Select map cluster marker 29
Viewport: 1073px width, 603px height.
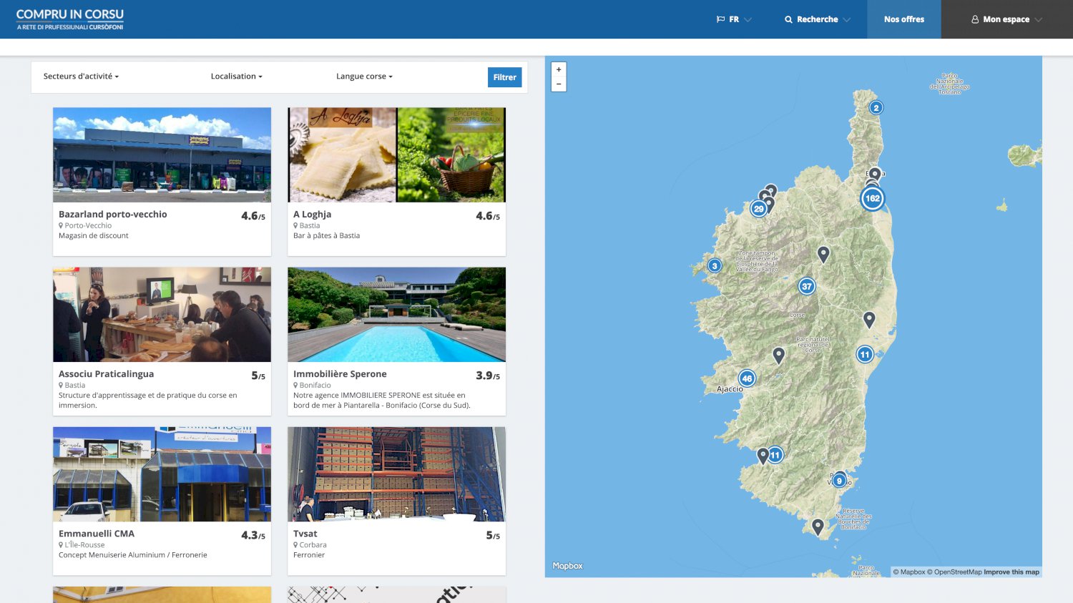click(x=758, y=209)
